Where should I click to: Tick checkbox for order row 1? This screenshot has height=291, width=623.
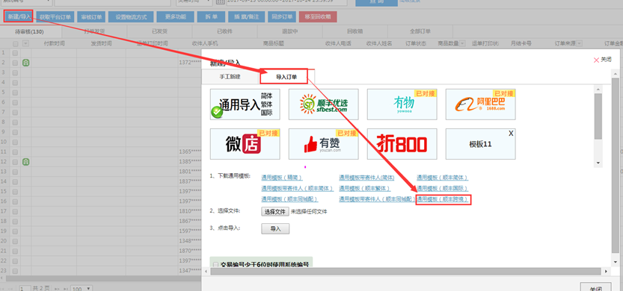15,53
